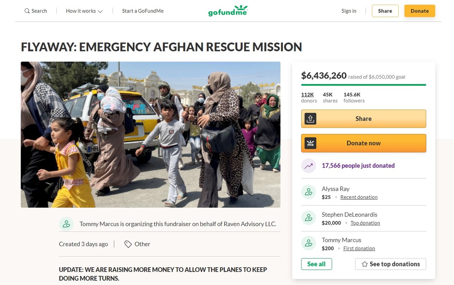Screen dimensions: 454x285
Task: Click the star icon in See top donations
Action: [365, 264]
